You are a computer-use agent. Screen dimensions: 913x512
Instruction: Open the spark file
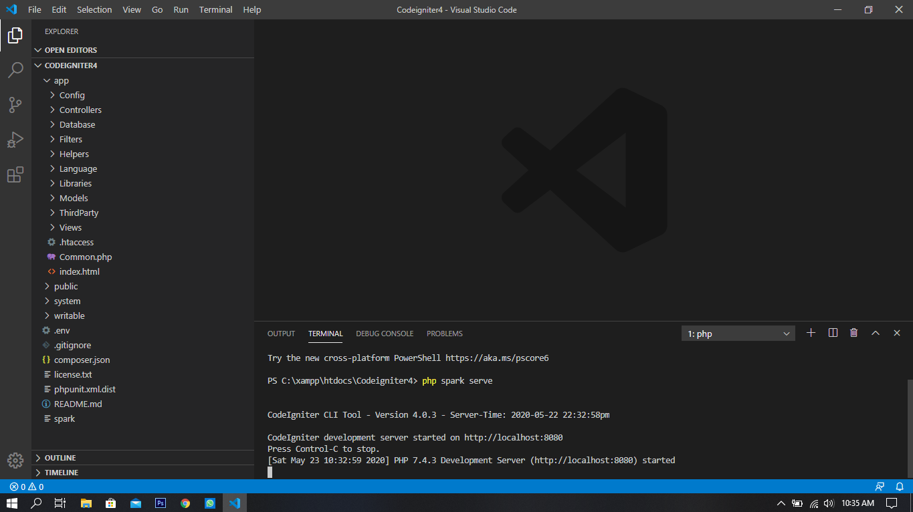(x=142, y=418)
